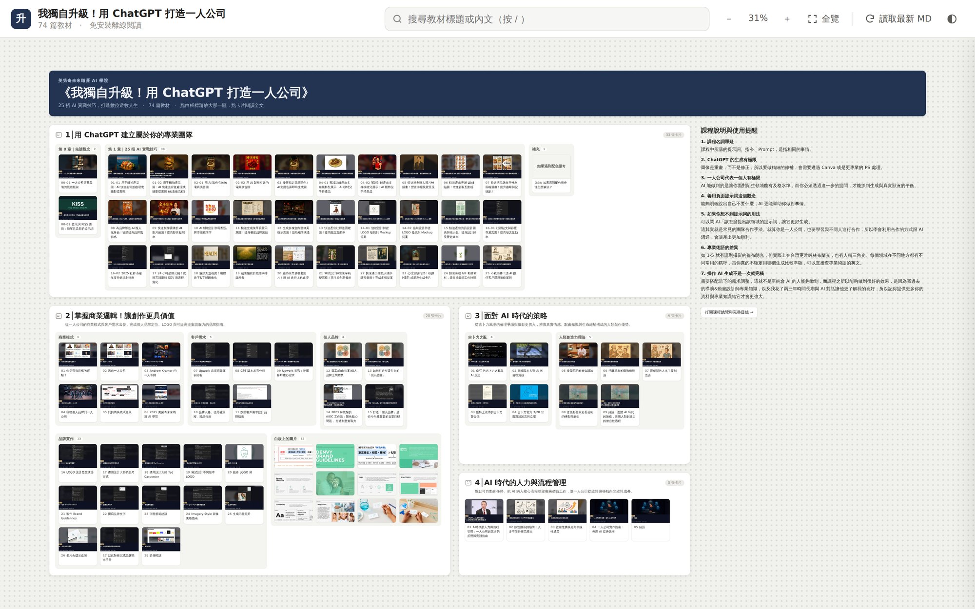This screenshot has width=975, height=609.
Task: Open card 01-01 用手機拍產品 thumbnail
Action: (127, 166)
